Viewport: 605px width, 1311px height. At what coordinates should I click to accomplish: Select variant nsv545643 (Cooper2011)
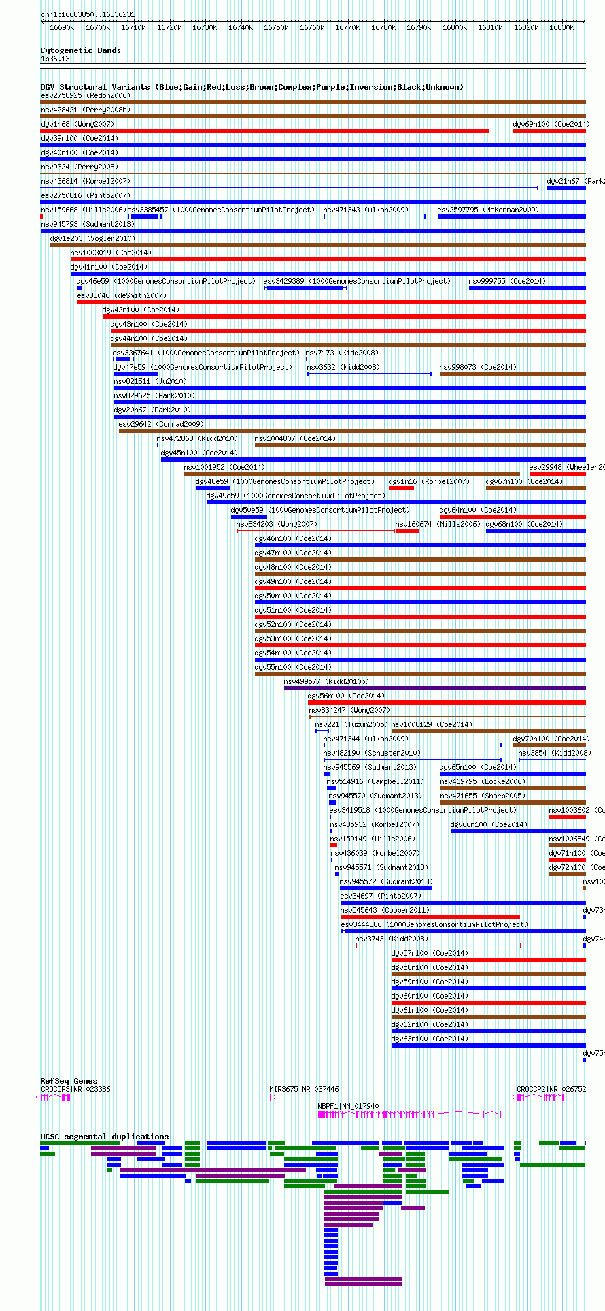[385, 910]
